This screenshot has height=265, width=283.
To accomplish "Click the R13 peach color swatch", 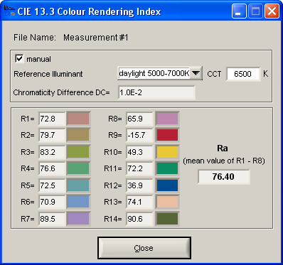I will [x=167, y=202].
